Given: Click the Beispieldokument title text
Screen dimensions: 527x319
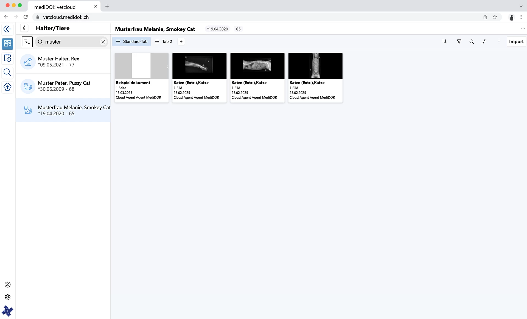Looking at the screenshot, I should (133, 83).
